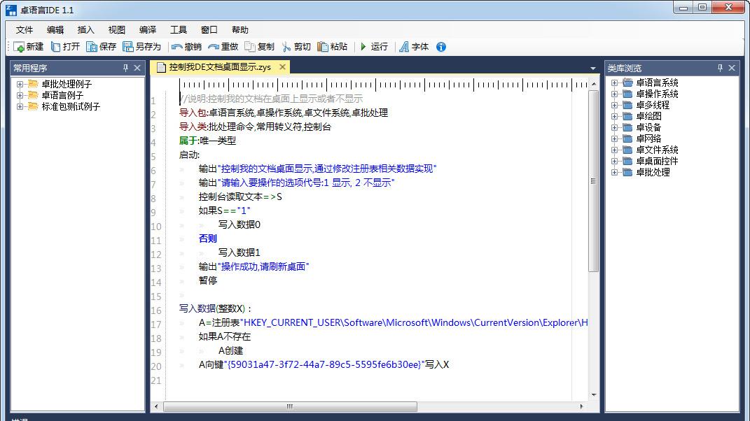Click the 属于 keyword on line 4
Screen dimensions: 750x421
click(188, 141)
